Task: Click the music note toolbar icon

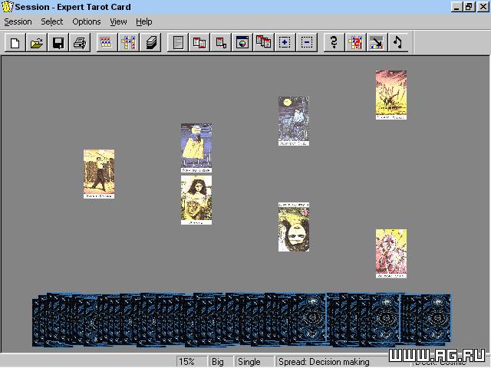Action: coord(397,43)
